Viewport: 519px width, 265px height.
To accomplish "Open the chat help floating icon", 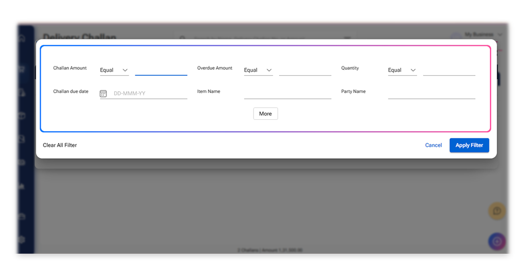I will point(497,211).
